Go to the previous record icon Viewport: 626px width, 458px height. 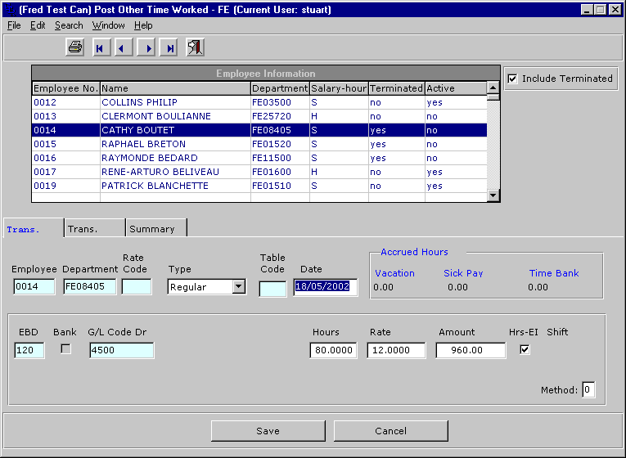(122, 48)
